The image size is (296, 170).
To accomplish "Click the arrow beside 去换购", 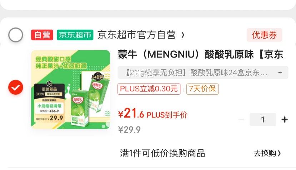I will point(279,153).
